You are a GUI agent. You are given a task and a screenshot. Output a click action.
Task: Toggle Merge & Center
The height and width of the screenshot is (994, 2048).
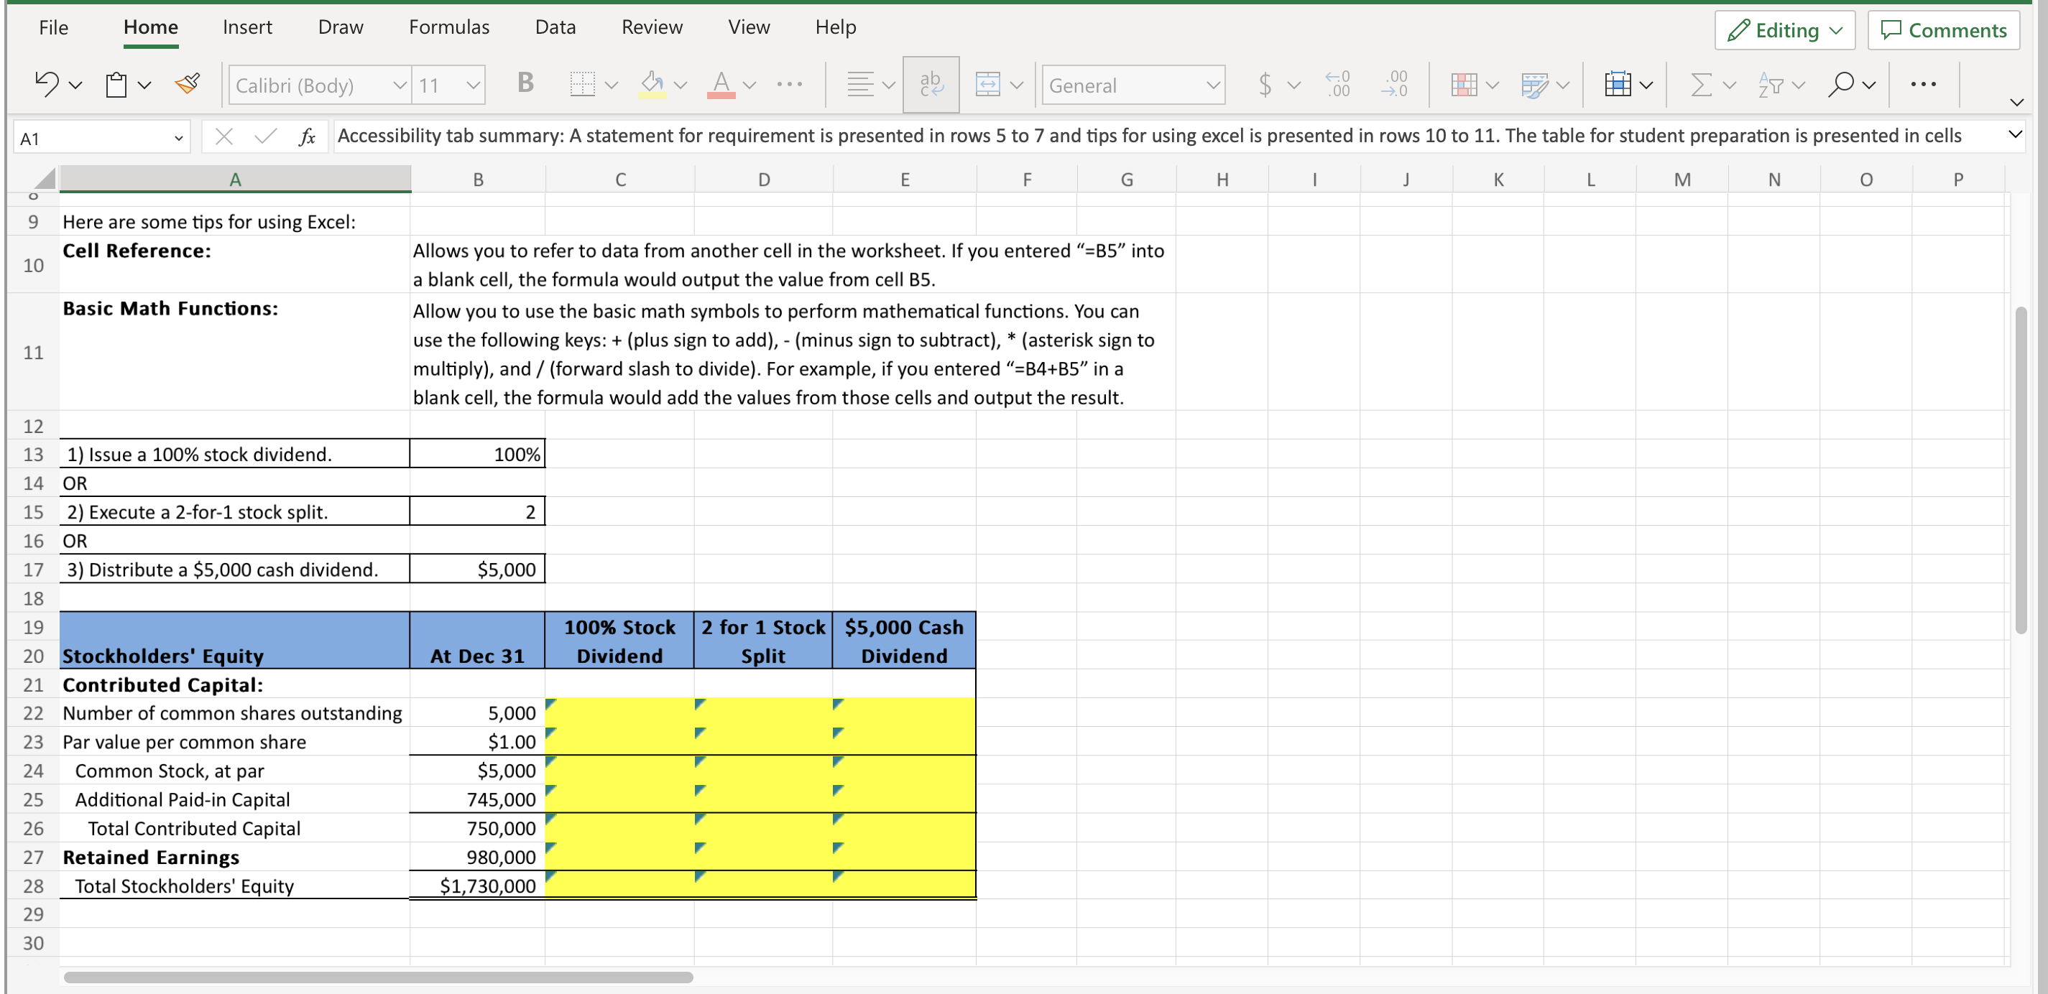[988, 83]
